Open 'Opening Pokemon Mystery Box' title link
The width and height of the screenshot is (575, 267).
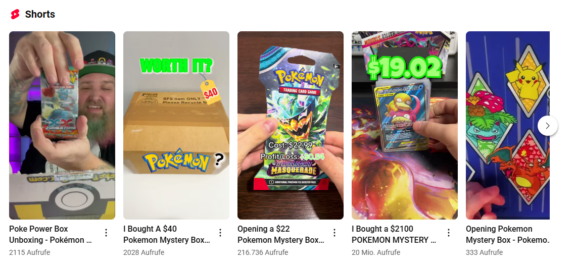(508, 234)
